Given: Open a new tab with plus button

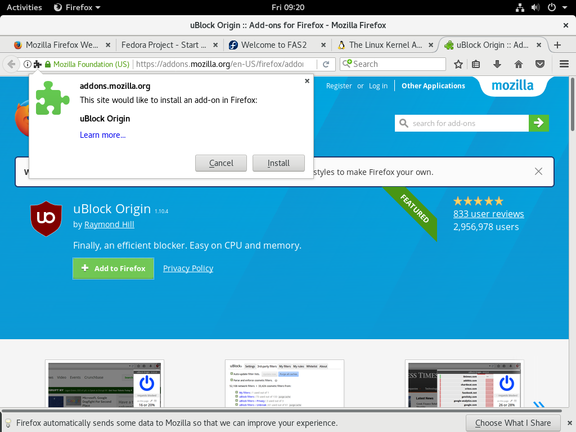Looking at the screenshot, I should pyautogui.click(x=557, y=45).
